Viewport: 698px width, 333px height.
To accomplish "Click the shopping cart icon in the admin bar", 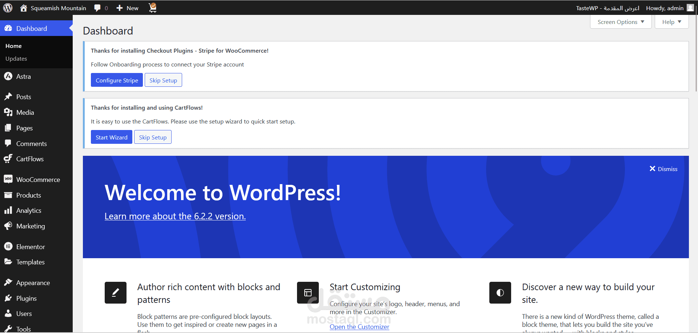I will (153, 8).
